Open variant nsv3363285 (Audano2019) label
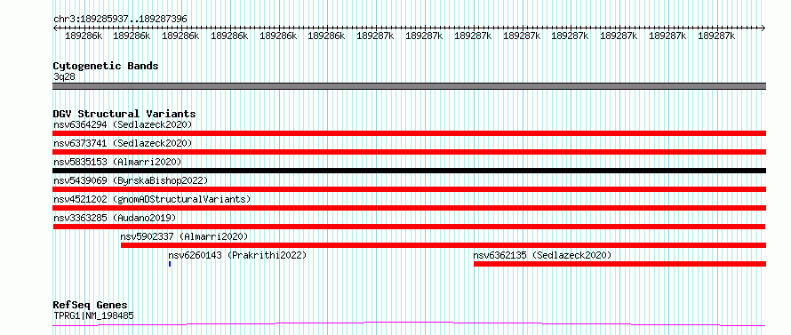This screenshot has width=791, height=335. pos(115,218)
